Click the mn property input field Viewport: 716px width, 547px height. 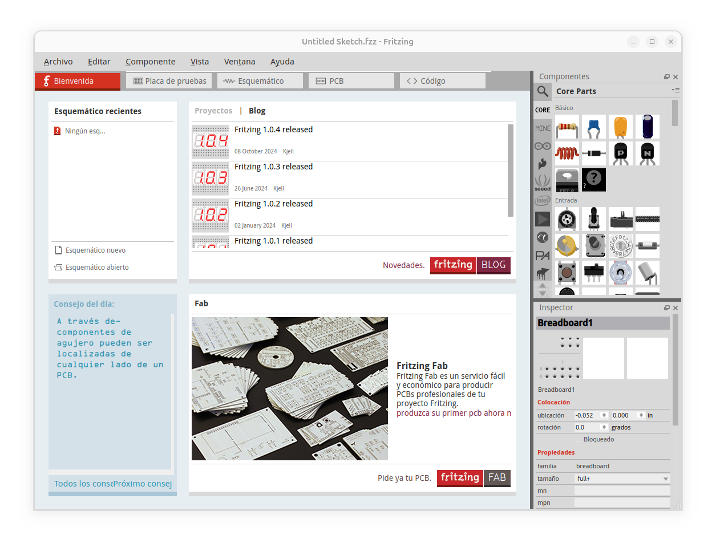point(622,491)
